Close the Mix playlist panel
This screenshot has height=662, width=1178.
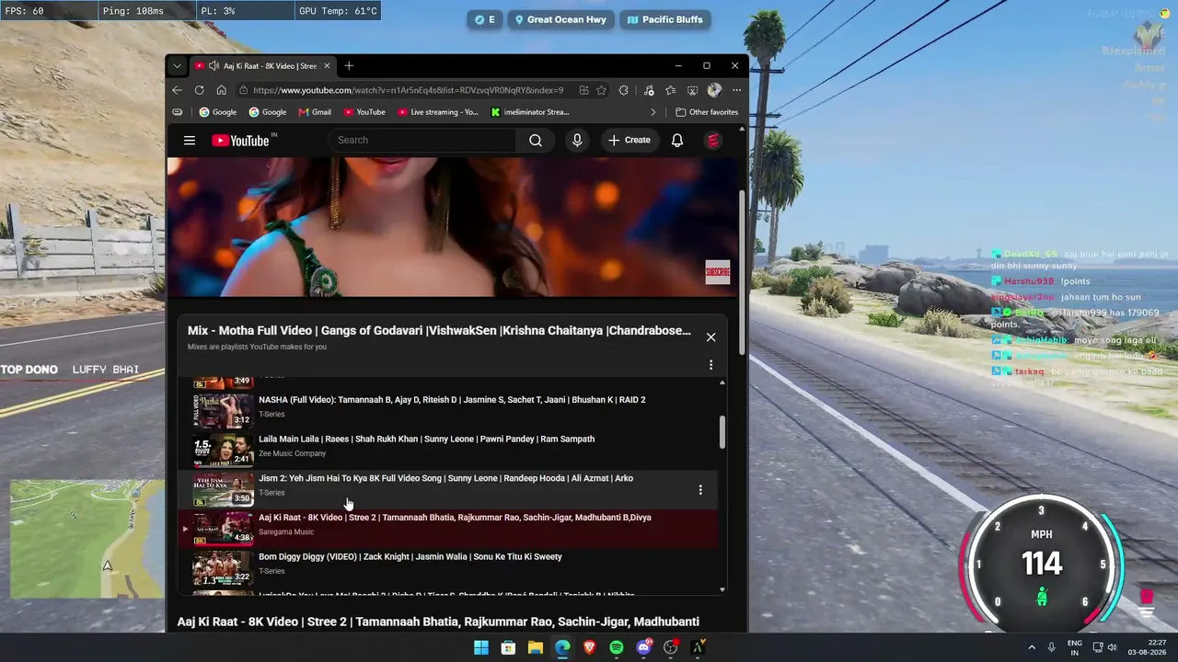(710, 337)
